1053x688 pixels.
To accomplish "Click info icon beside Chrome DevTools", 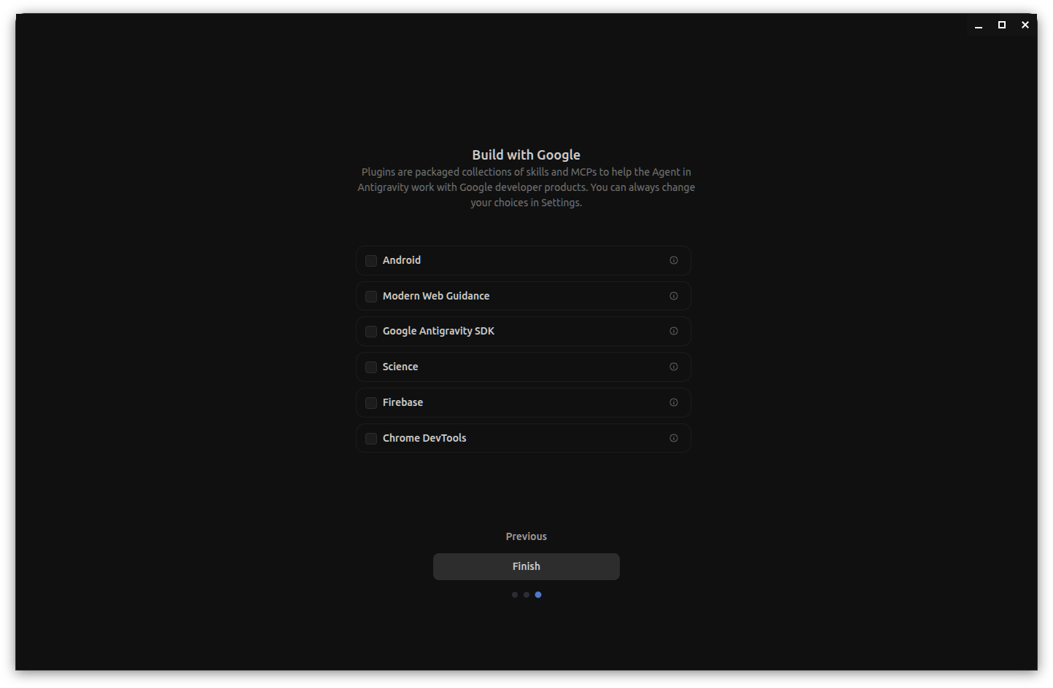I will (674, 438).
